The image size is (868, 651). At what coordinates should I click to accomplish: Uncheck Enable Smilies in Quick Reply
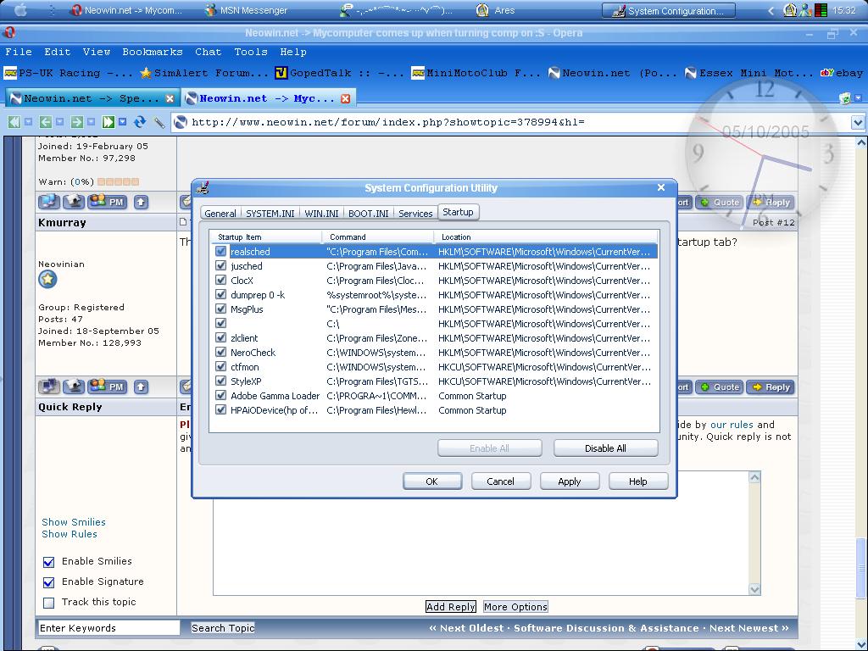pyautogui.click(x=48, y=561)
